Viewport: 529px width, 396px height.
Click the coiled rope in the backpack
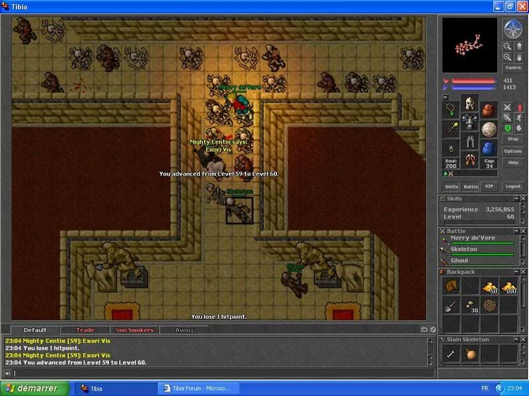coord(489,306)
